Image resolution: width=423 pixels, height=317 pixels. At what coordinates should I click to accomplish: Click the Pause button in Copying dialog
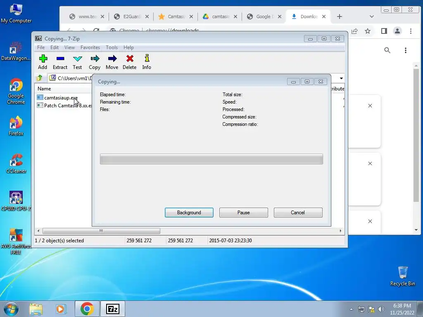pos(244,213)
